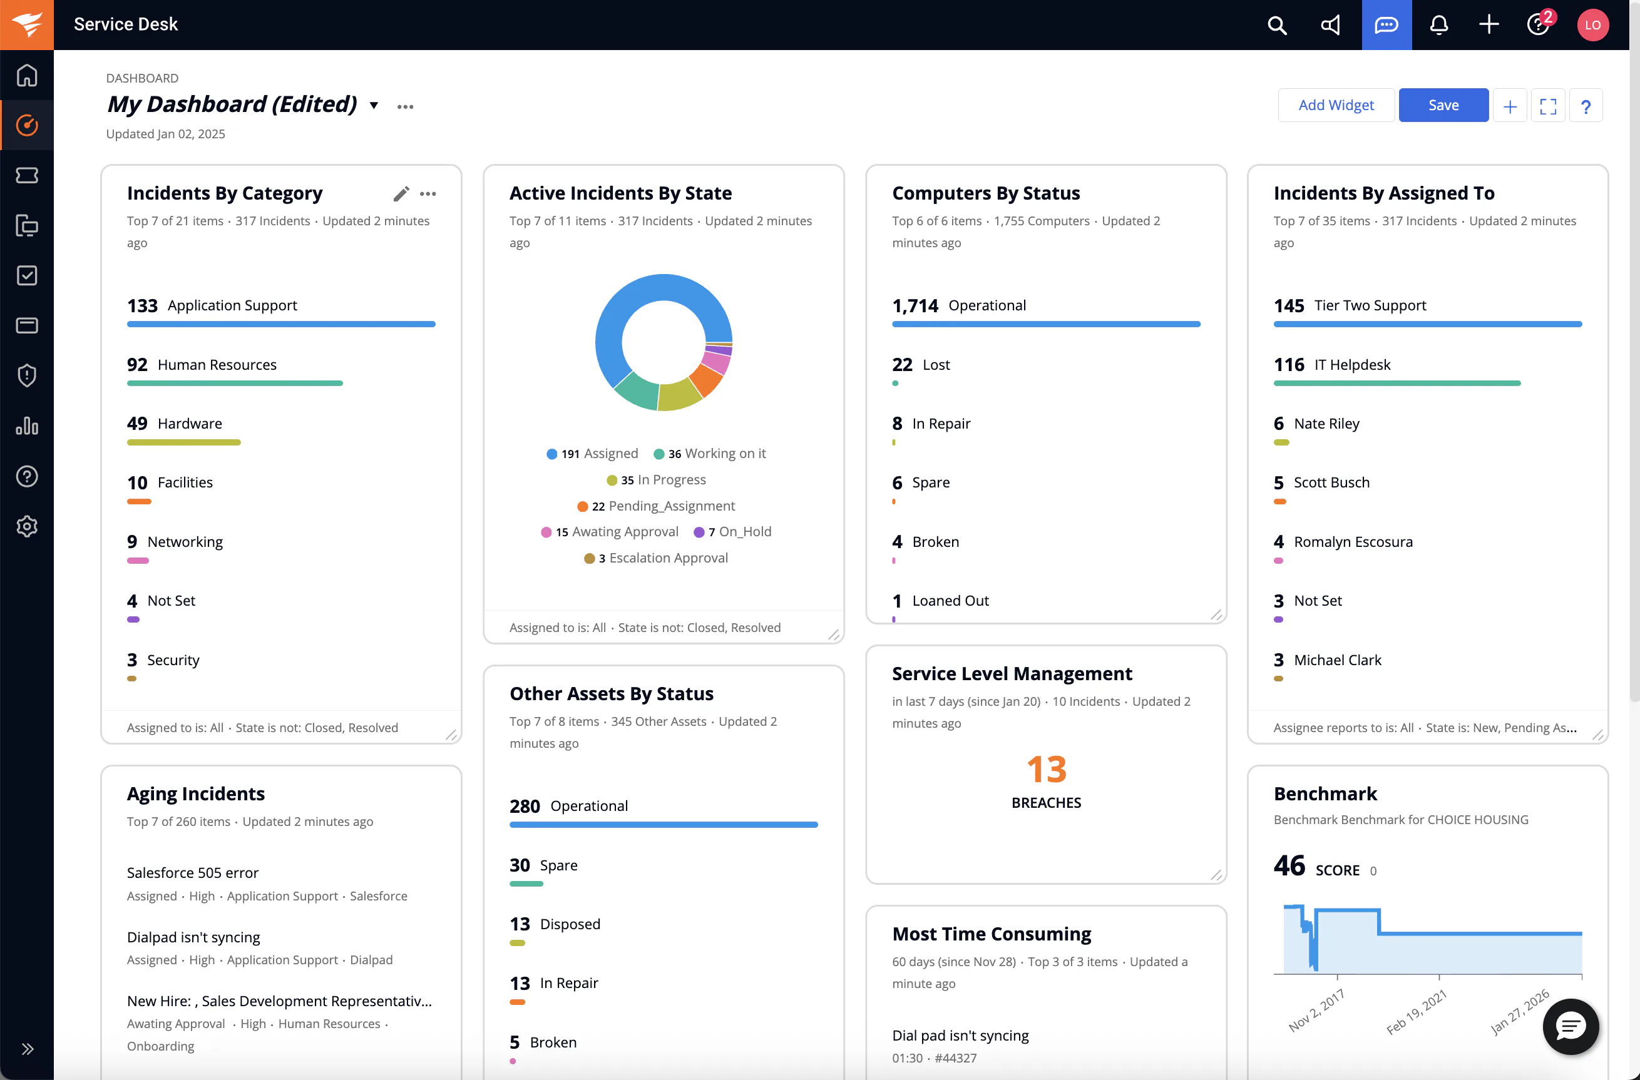Open the create new (+) menu in the top bar

click(1489, 25)
